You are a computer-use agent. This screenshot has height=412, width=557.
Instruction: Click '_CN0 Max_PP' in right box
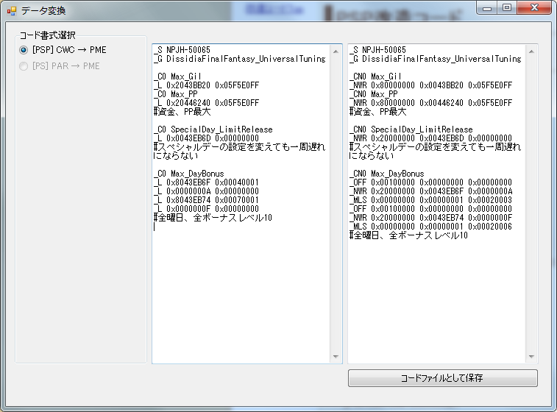coord(374,94)
